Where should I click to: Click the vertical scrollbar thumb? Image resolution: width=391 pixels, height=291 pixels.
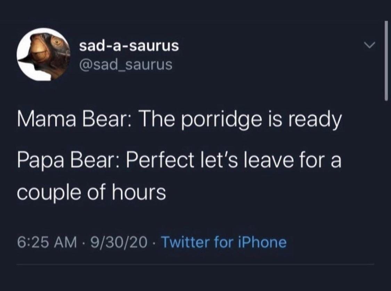386,61
